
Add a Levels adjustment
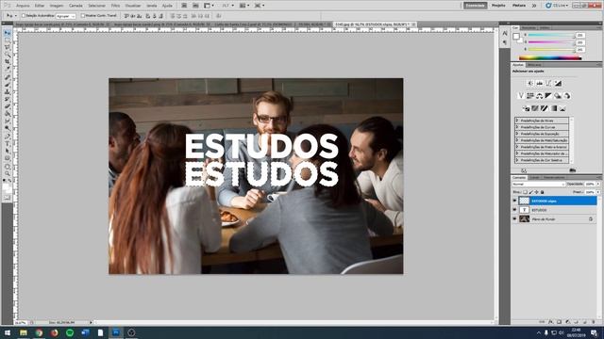(x=540, y=83)
